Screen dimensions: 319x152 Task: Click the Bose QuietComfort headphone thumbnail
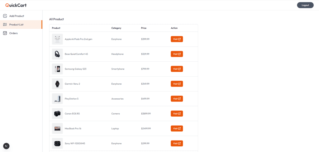click(x=57, y=54)
